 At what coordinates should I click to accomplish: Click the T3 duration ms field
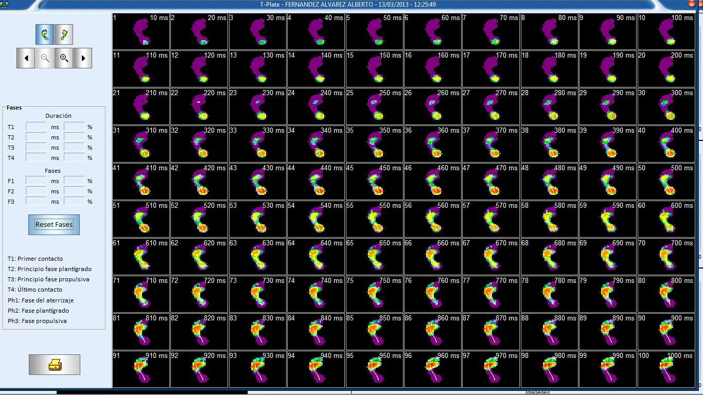(36, 148)
